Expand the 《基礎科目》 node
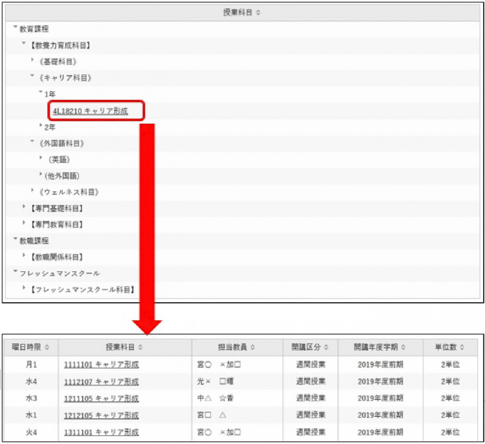 pyautogui.click(x=32, y=61)
